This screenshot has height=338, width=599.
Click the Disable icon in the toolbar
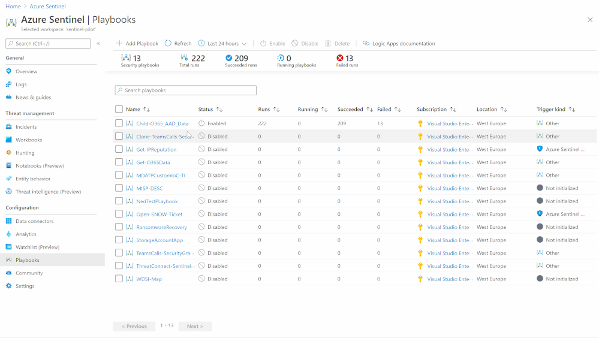295,43
